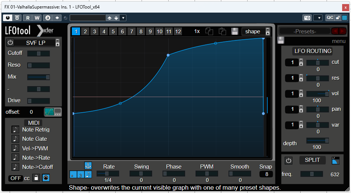Adjust the vol routing amount slider

(318, 94)
